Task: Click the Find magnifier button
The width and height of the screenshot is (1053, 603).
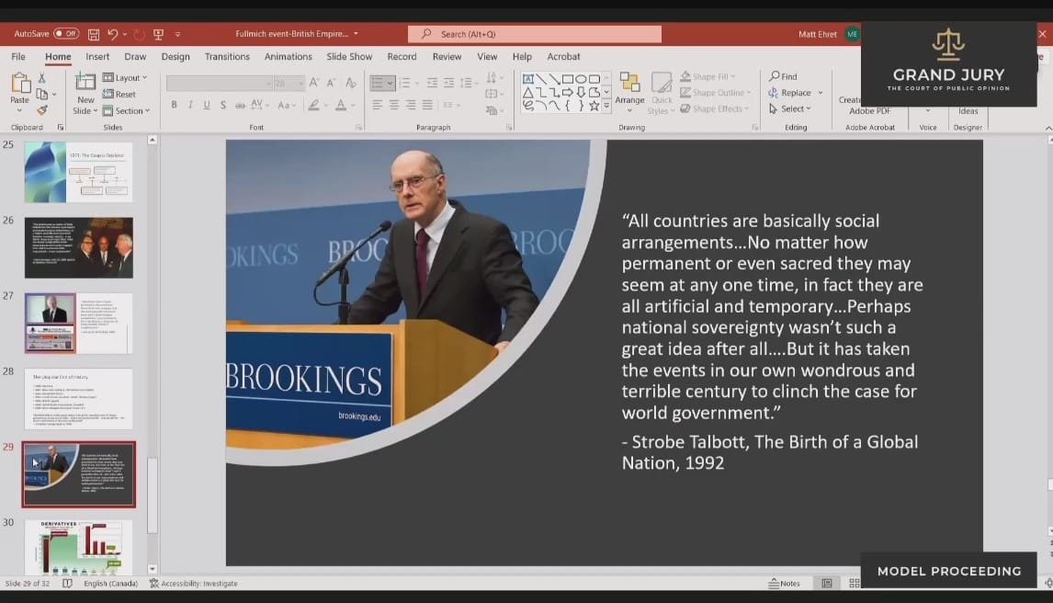Action: coord(783,76)
